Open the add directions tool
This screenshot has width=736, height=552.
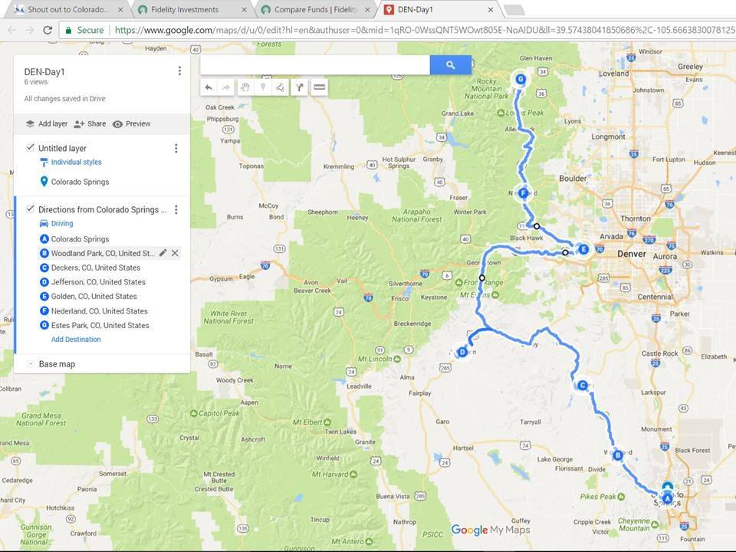pos(300,87)
